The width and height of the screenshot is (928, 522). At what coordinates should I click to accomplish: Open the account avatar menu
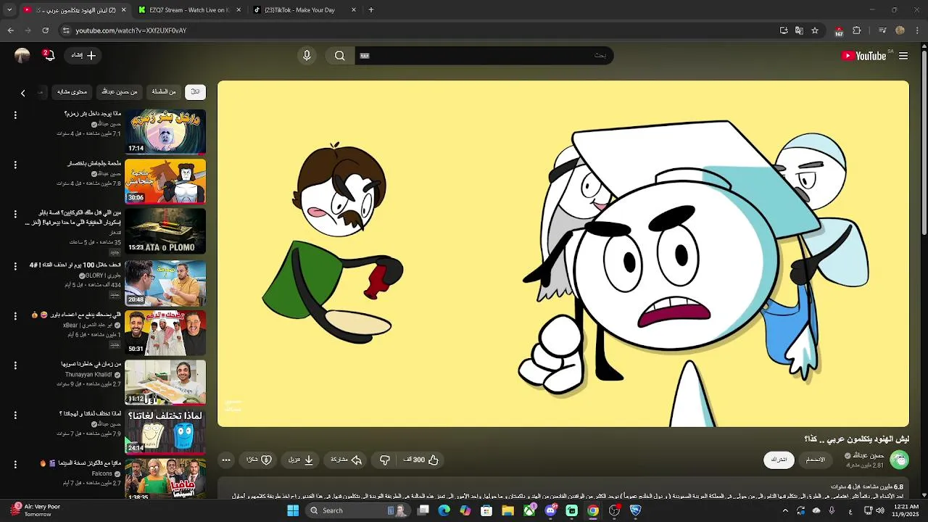[22, 56]
